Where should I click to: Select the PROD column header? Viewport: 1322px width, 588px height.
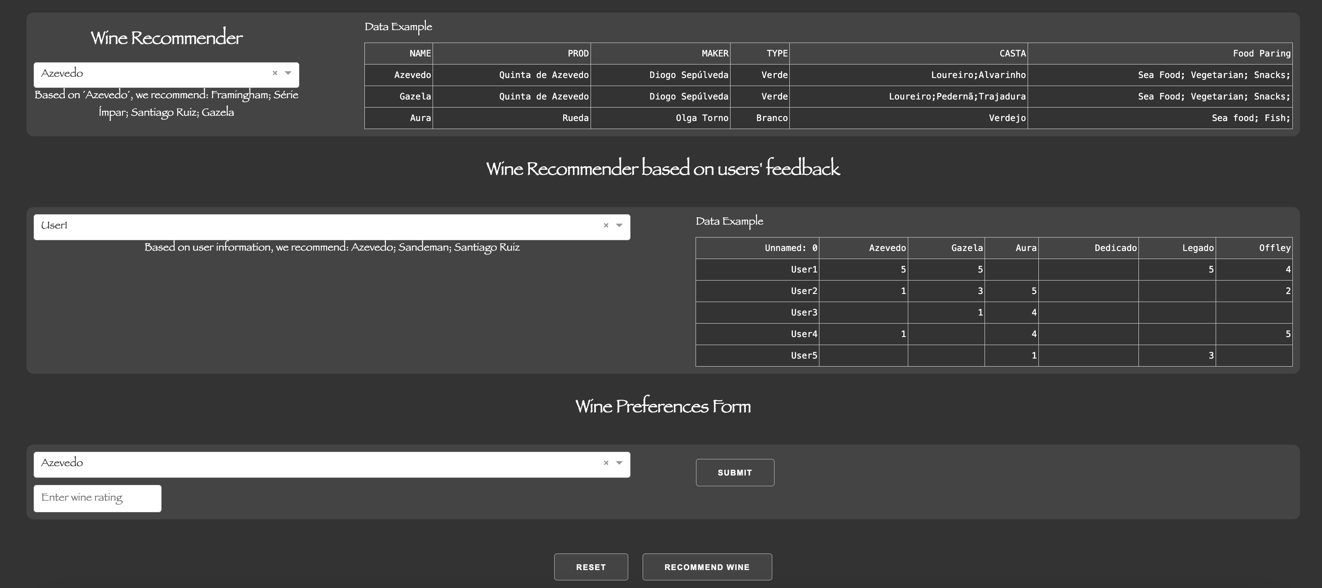point(512,53)
